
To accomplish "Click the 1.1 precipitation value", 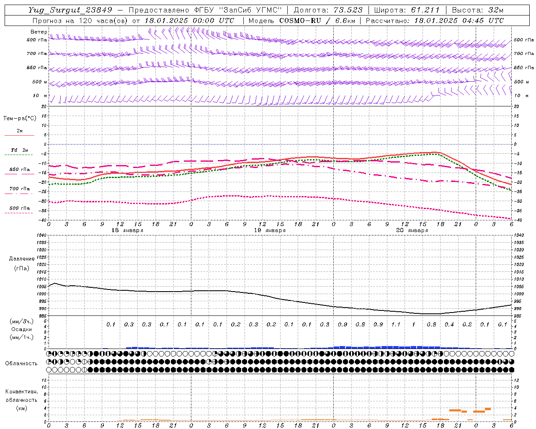I will 396,324.
